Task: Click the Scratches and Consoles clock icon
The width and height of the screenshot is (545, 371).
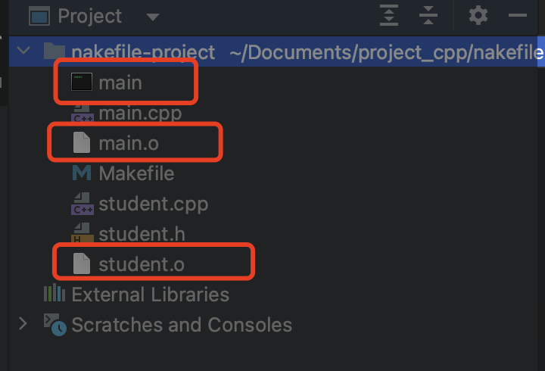Action: click(55, 324)
